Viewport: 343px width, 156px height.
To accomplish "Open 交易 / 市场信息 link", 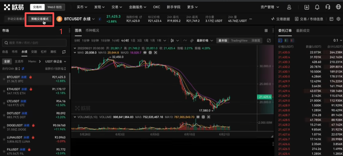I will coord(309,19).
